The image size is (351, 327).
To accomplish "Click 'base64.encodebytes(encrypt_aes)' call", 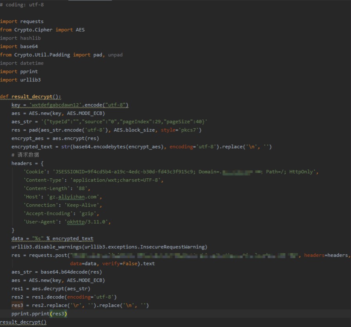I will click(x=119, y=147).
